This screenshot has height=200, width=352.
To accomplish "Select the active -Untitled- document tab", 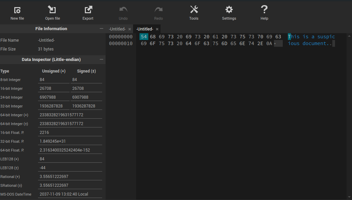I will tap(144, 29).
